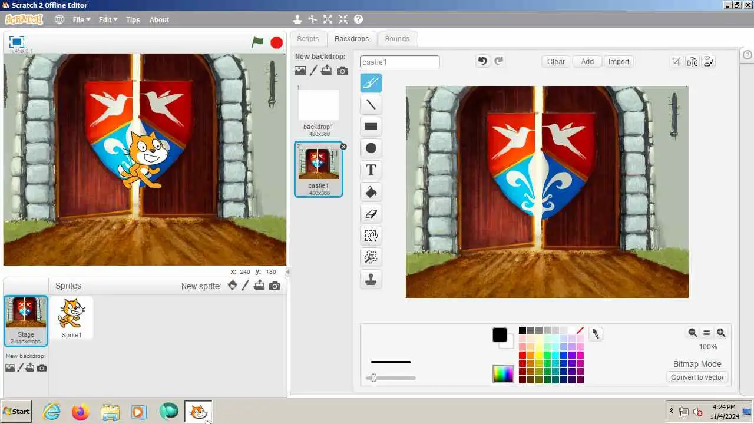Paint a new backdrop in the Backdrops tab
The width and height of the screenshot is (754, 424).
313,71
